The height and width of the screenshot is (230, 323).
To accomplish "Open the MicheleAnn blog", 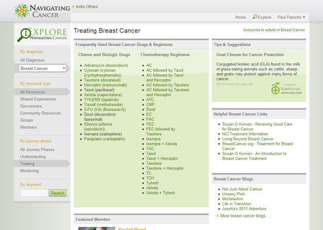I will coord(232,199).
